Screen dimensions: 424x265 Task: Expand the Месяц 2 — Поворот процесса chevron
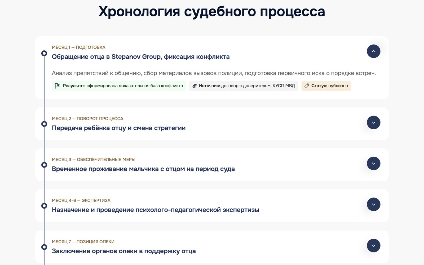373,122
